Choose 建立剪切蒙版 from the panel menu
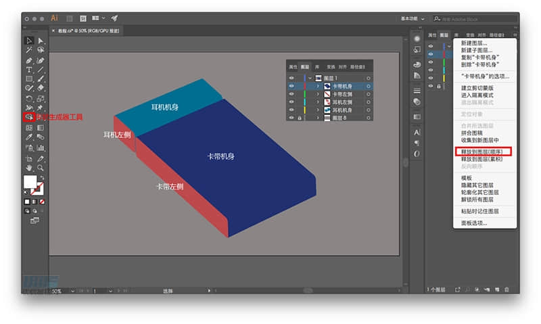Image resolution: width=541 pixels, height=324 pixels. (477, 88)
